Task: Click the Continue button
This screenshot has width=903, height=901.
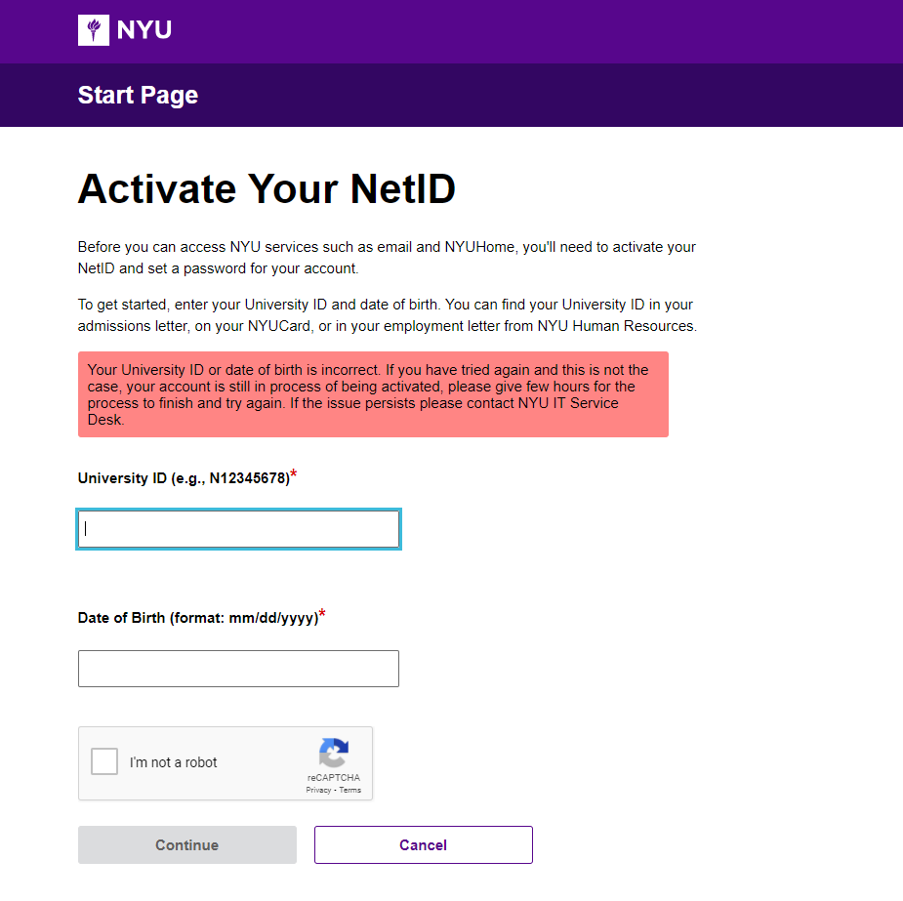Action: pos(187,844)
